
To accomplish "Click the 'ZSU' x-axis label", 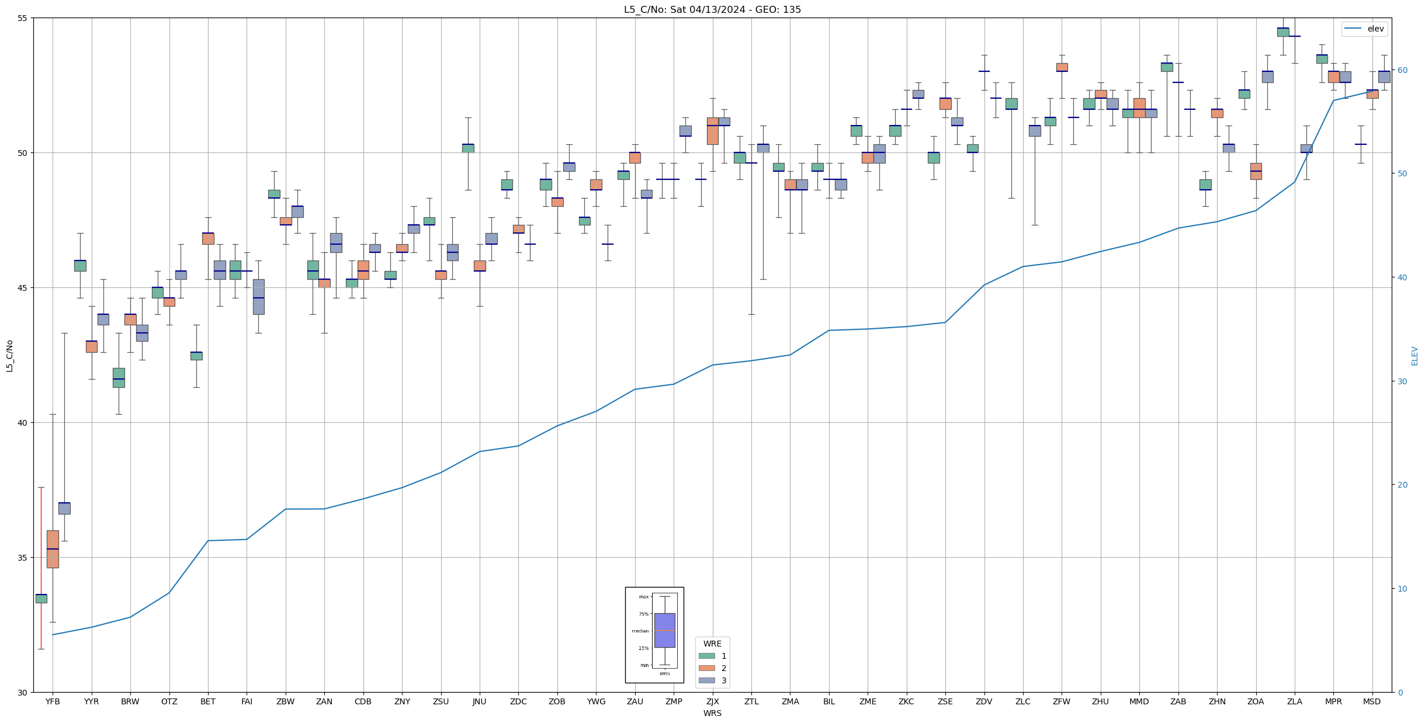I will point(441,702).
